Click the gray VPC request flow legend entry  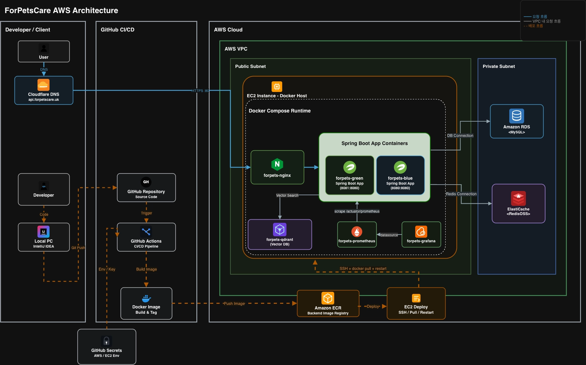pos(542,21)
